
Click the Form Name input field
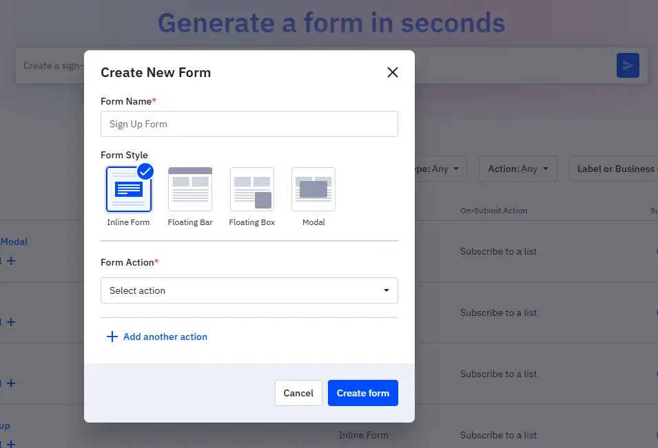249,124
